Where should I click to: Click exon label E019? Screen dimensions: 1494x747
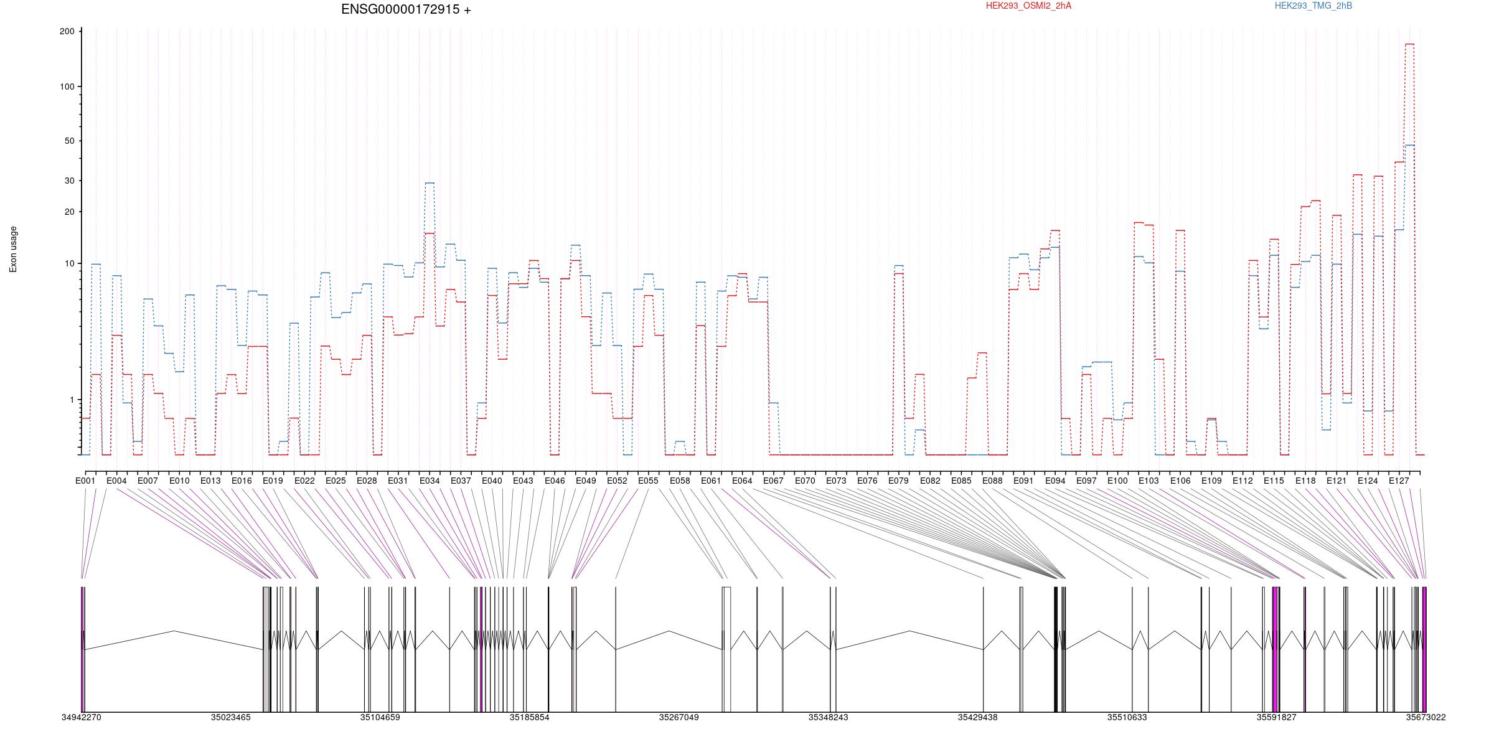pyautogui.click(x=273, y=481)
